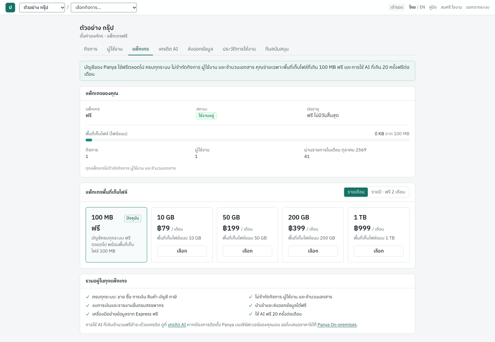Click the ฿79 price text
The image size is (495, 342).
163,228
